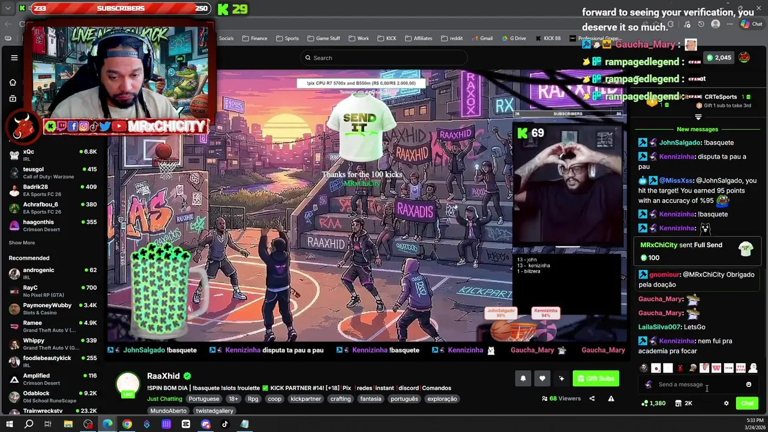Open xQc channel in sidebar
Viewport: 768px width, 432px height.
coord(52,155)
